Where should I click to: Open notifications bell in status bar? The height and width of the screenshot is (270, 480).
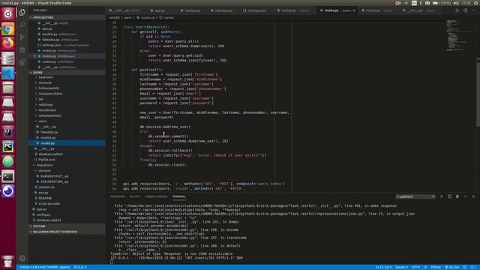tap(473, 267)
